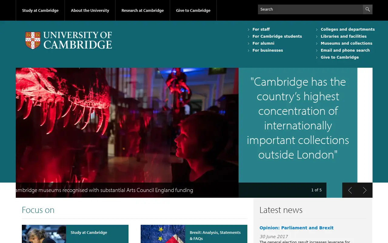This screenshot has width=388, height=243.
Task: Click the University of Cambridge crest logo
Action: click(69, 40)
